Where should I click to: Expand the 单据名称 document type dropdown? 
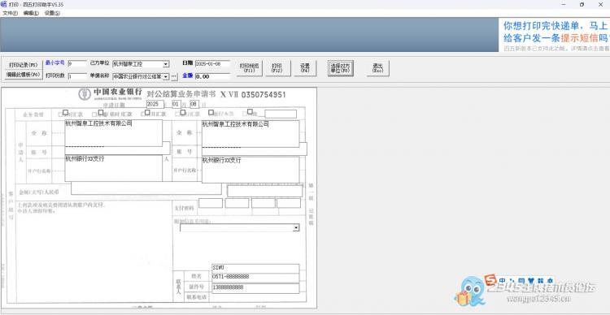[166, 76]
